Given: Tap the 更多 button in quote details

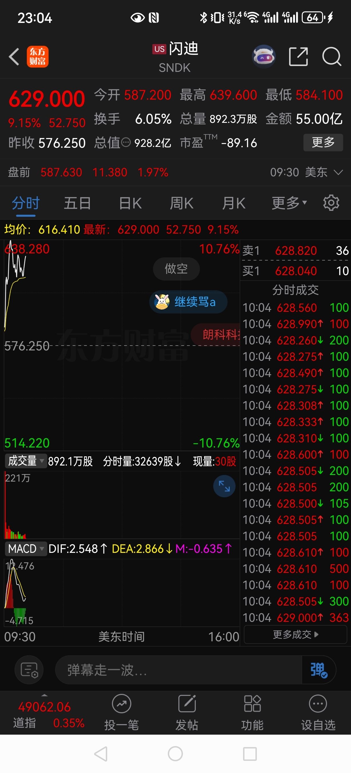Looking at the screenshot, I should click(x=323, y=142).
